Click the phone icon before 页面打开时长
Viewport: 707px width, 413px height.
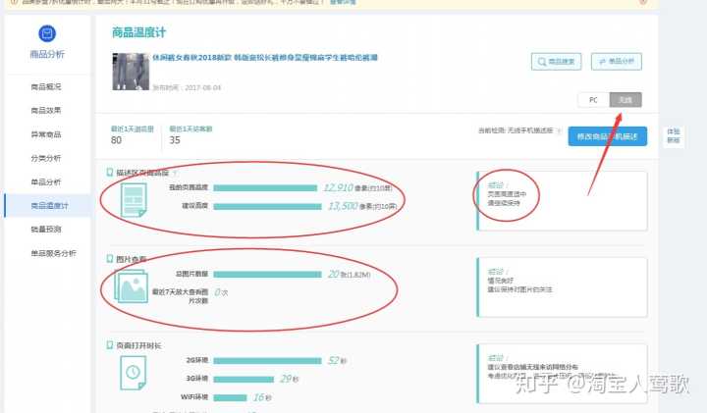coord(110,345)
